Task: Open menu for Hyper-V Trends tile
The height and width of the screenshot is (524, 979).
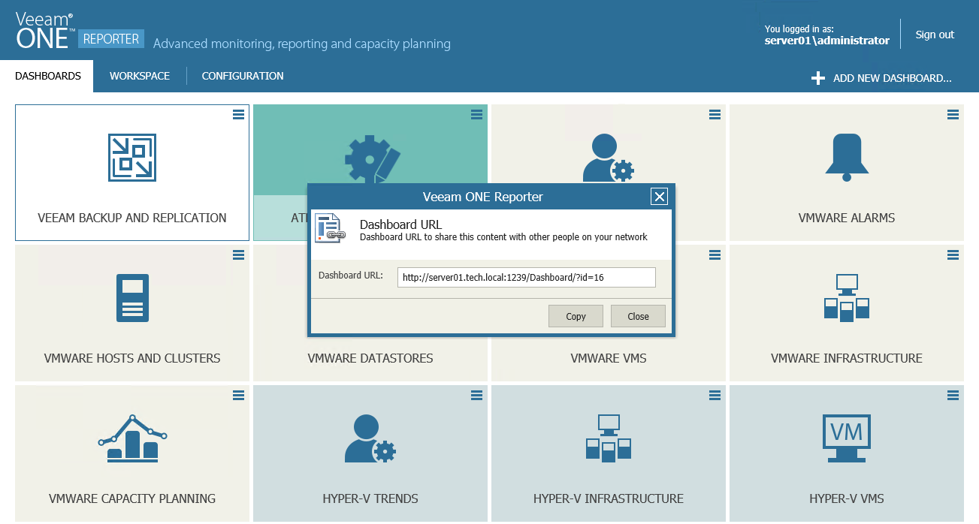Action: tap(476, 395)
